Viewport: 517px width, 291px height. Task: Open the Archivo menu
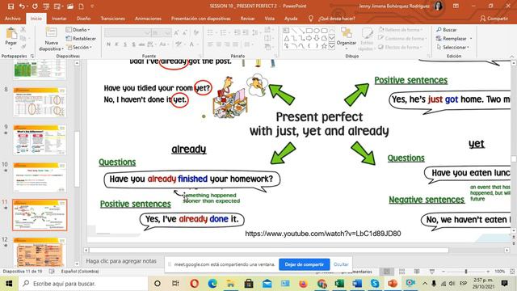tap(13, 19)
